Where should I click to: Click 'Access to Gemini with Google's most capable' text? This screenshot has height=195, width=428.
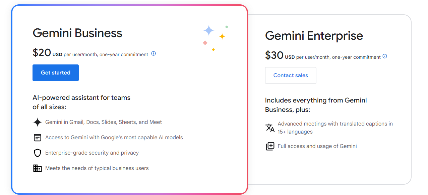click(114, 138)
